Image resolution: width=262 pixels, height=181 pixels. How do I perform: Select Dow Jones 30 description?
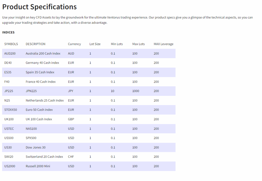click(36, 147)
